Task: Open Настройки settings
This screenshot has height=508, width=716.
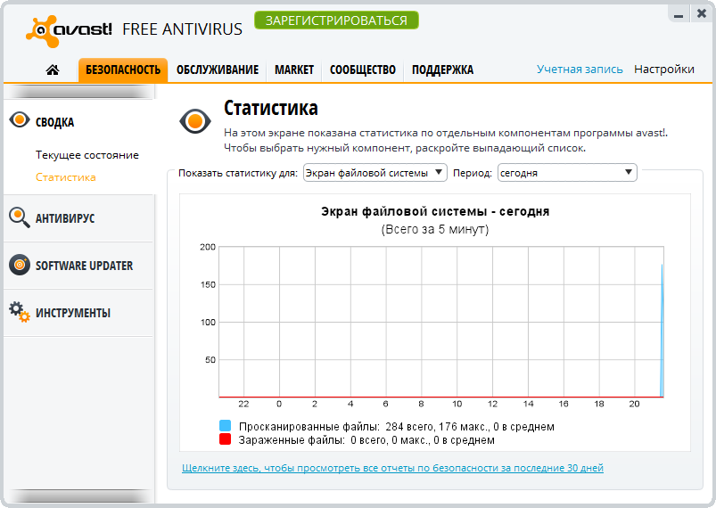Action: (x=664, y=70)
